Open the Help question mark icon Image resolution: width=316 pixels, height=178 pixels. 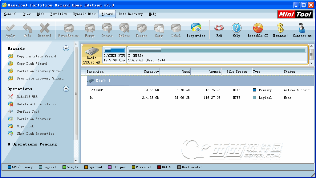(236, 29)
